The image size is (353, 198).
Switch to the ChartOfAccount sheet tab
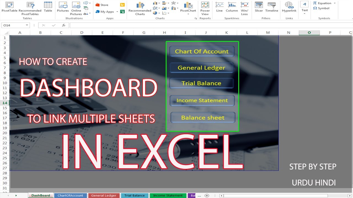[70, 196]
